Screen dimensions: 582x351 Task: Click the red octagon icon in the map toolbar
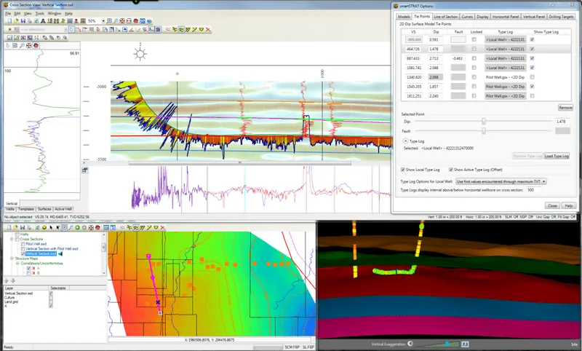[x=97, y=227]
